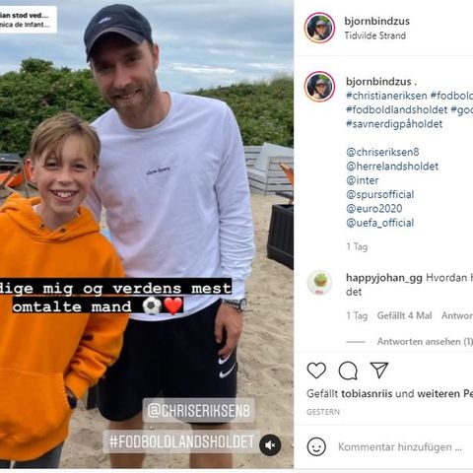Click bjornbindzus avatar next to the caption

point(319,87)
